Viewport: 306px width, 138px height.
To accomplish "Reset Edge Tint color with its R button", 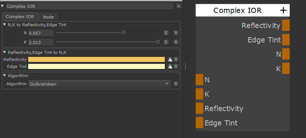I will pos(176,66).
